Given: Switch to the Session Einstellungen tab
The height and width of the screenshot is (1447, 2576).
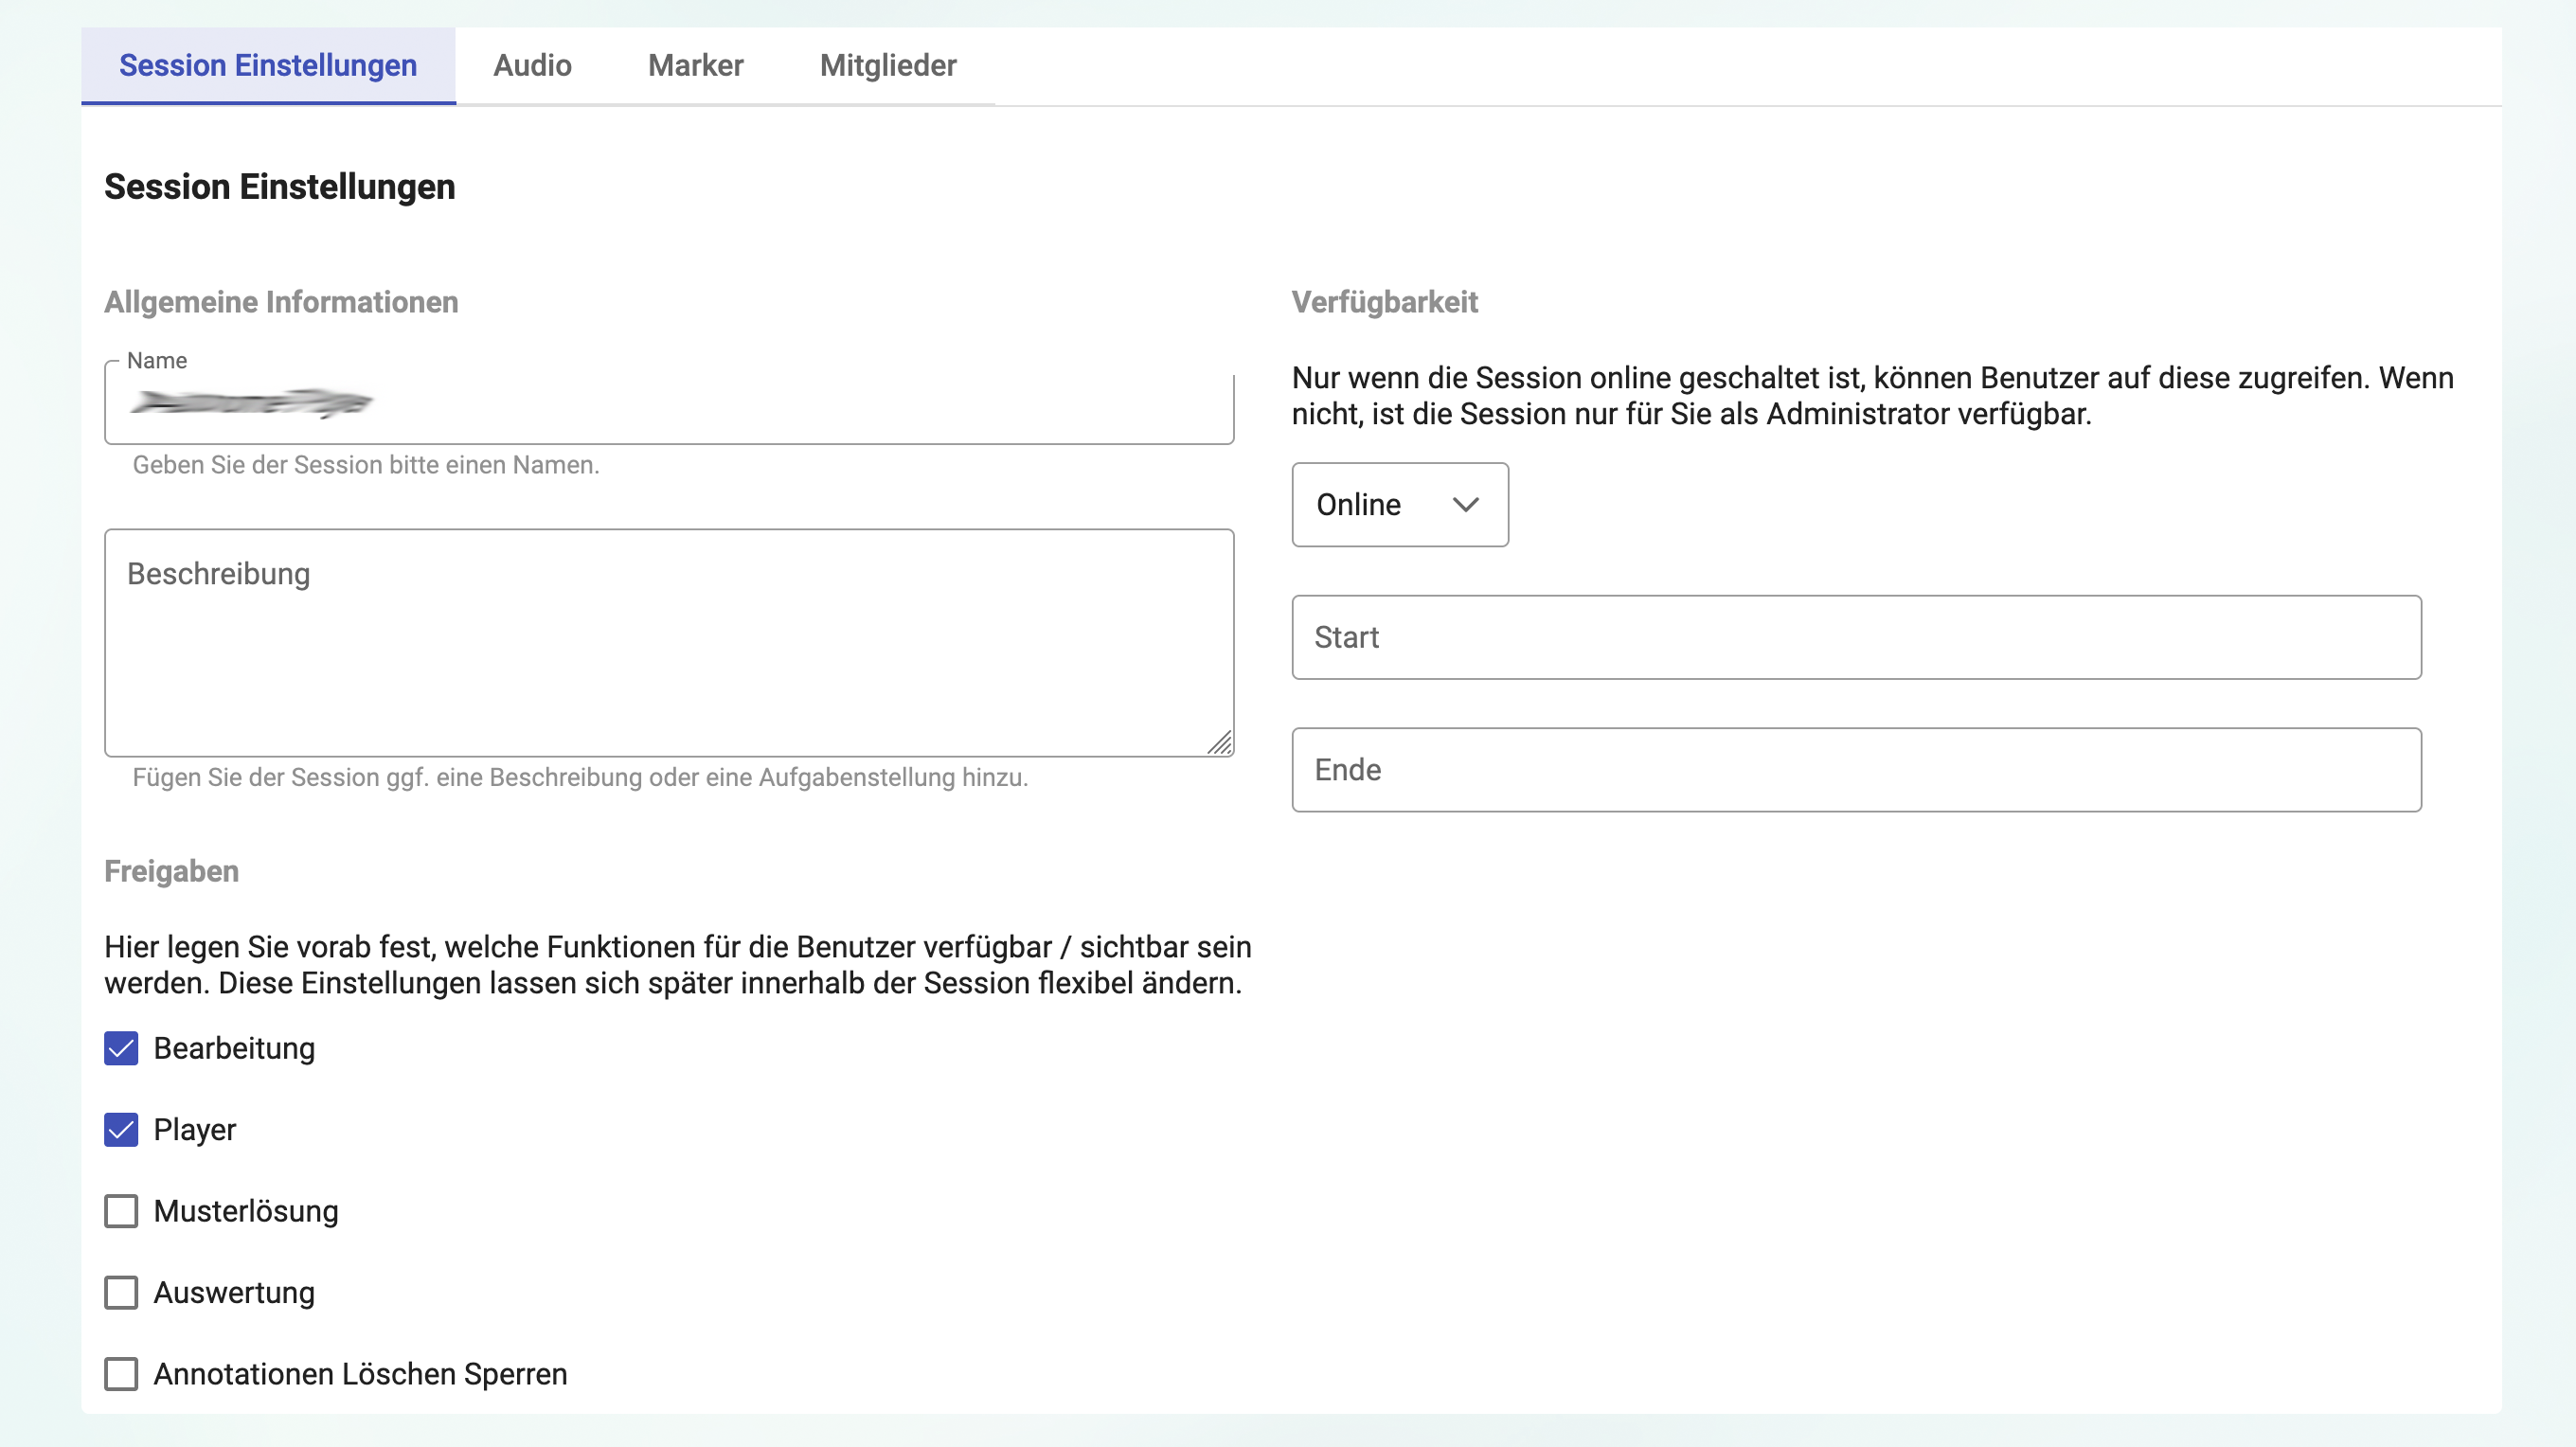Looking at the screenshot, I should coord(268,66).
